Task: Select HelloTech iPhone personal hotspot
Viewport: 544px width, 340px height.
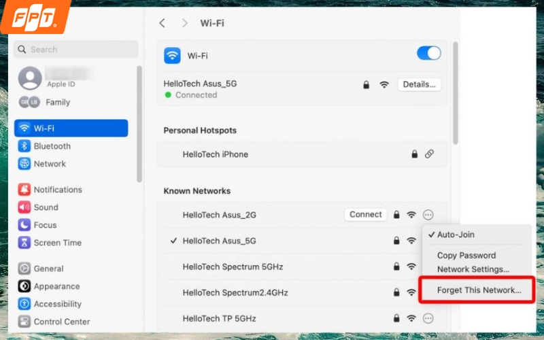Action: [302, 154]
